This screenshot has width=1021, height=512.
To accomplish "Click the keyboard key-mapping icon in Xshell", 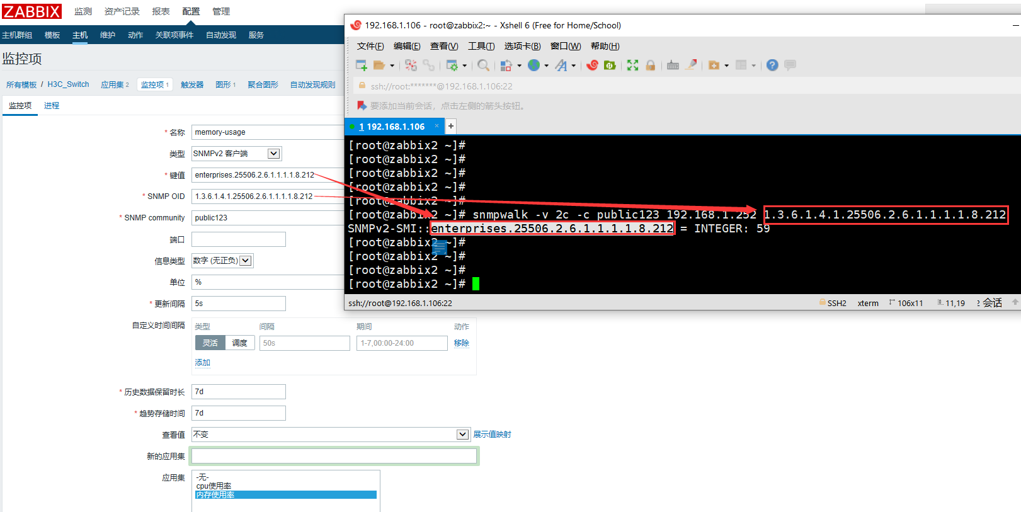I will pos(673,65).
